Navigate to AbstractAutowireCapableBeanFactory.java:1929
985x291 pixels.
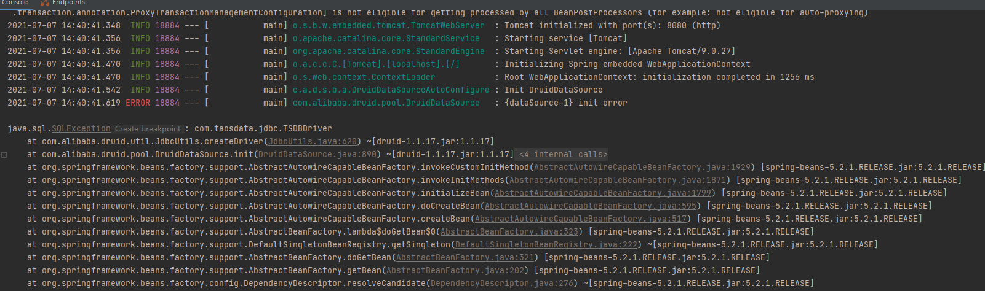(642, 168)
